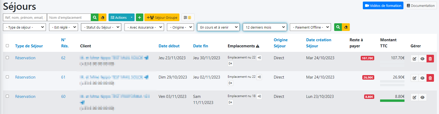Image resolution: width=439 pixels, height=114 pixels.
Task: Click the Réf, nom, prénom, email search field
Action: tap(25, 17)
